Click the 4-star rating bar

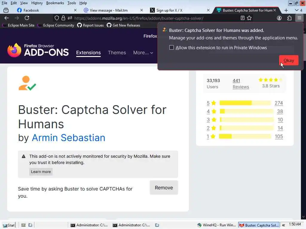coord(247,111)
